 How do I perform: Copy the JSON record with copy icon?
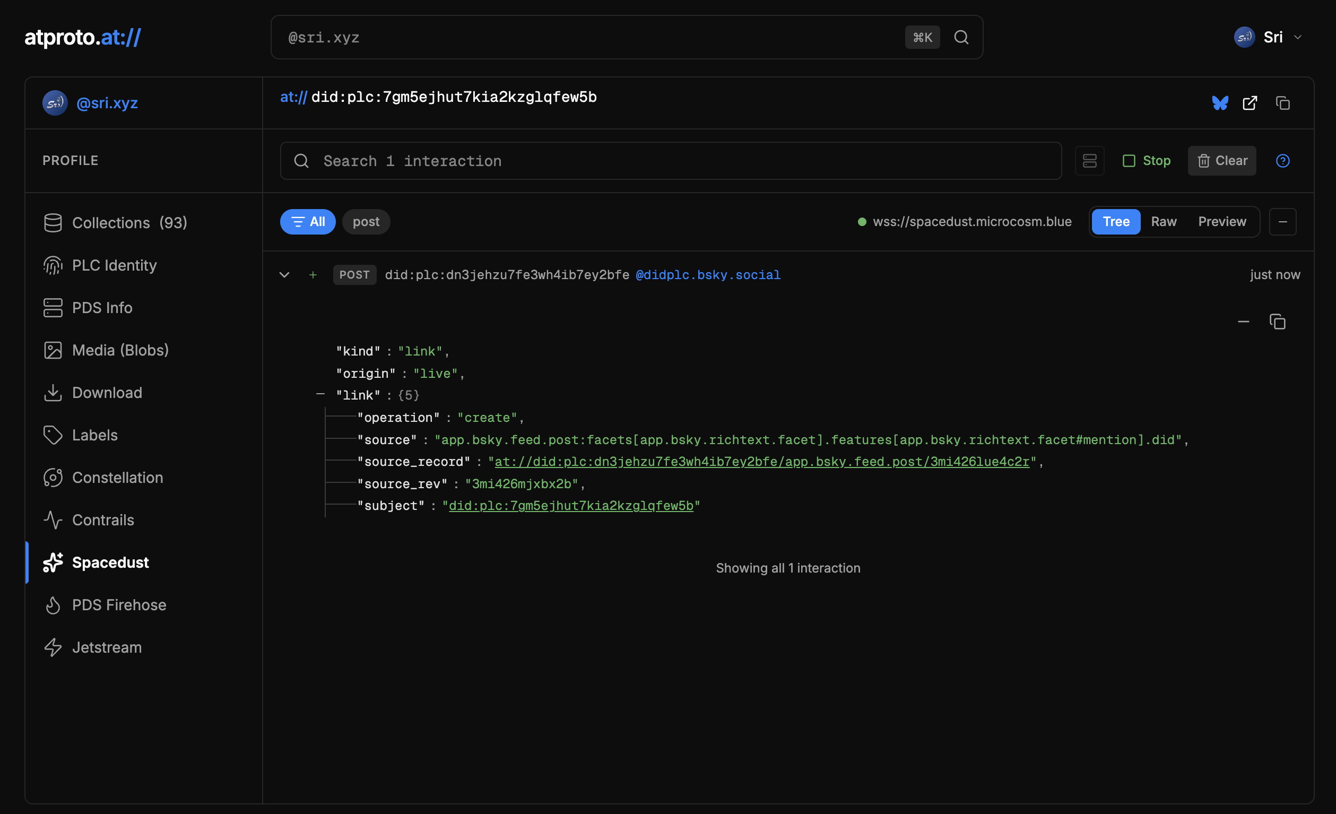coord(1277,322)
